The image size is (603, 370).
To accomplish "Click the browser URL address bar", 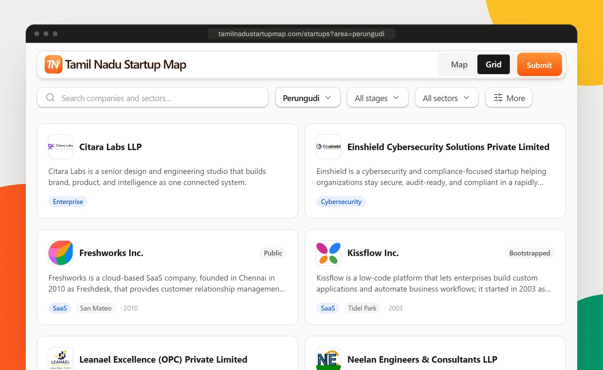I will (301, 34).
